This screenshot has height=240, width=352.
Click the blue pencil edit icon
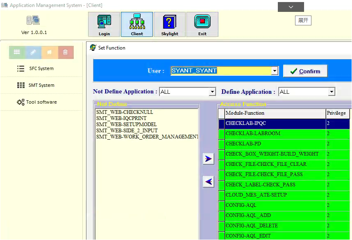[x=33, y=52]
